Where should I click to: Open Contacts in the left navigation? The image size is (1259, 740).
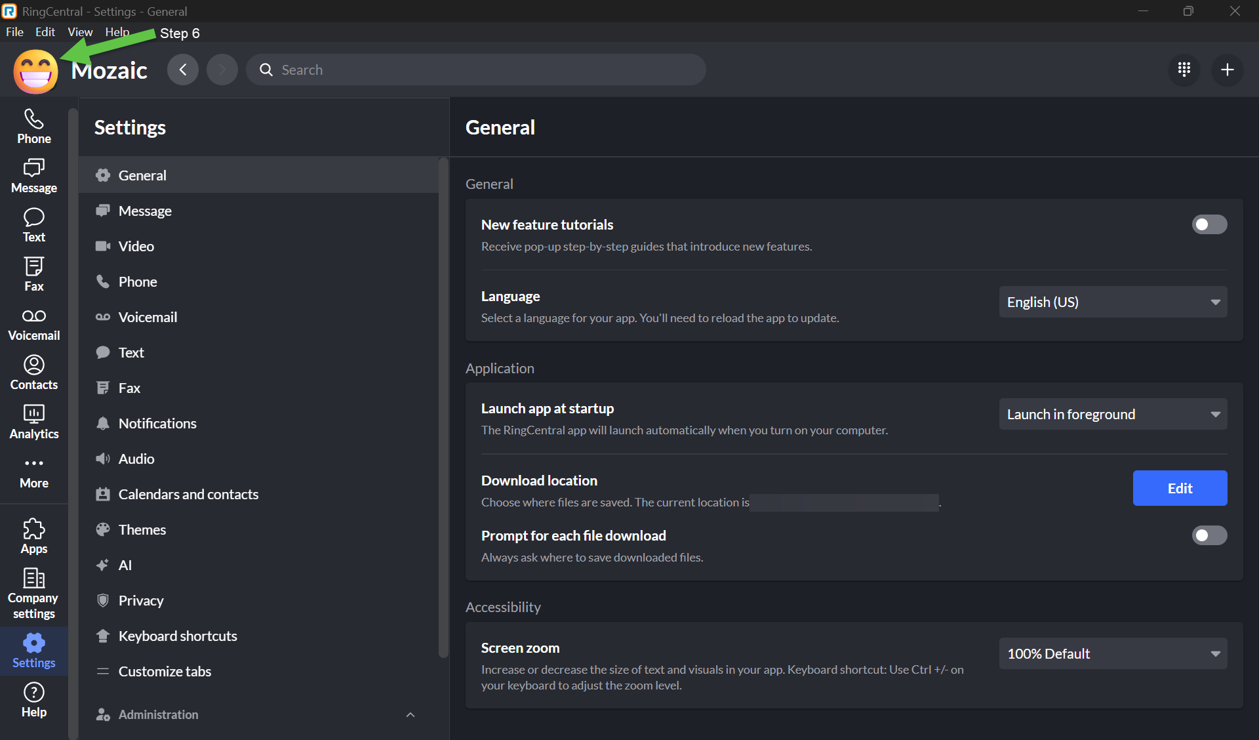33,372
